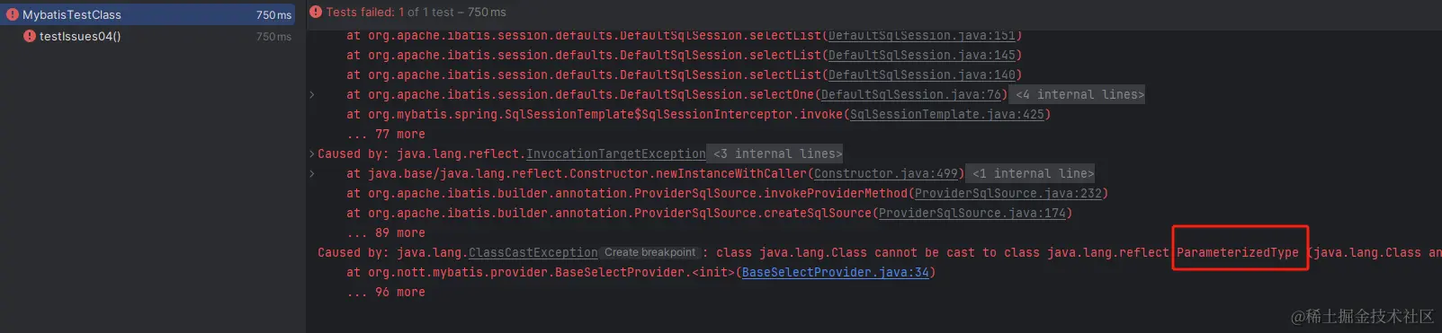Click the fold arrow beside selectOne stack line
1442x333 pixels.
coord(312,94)
